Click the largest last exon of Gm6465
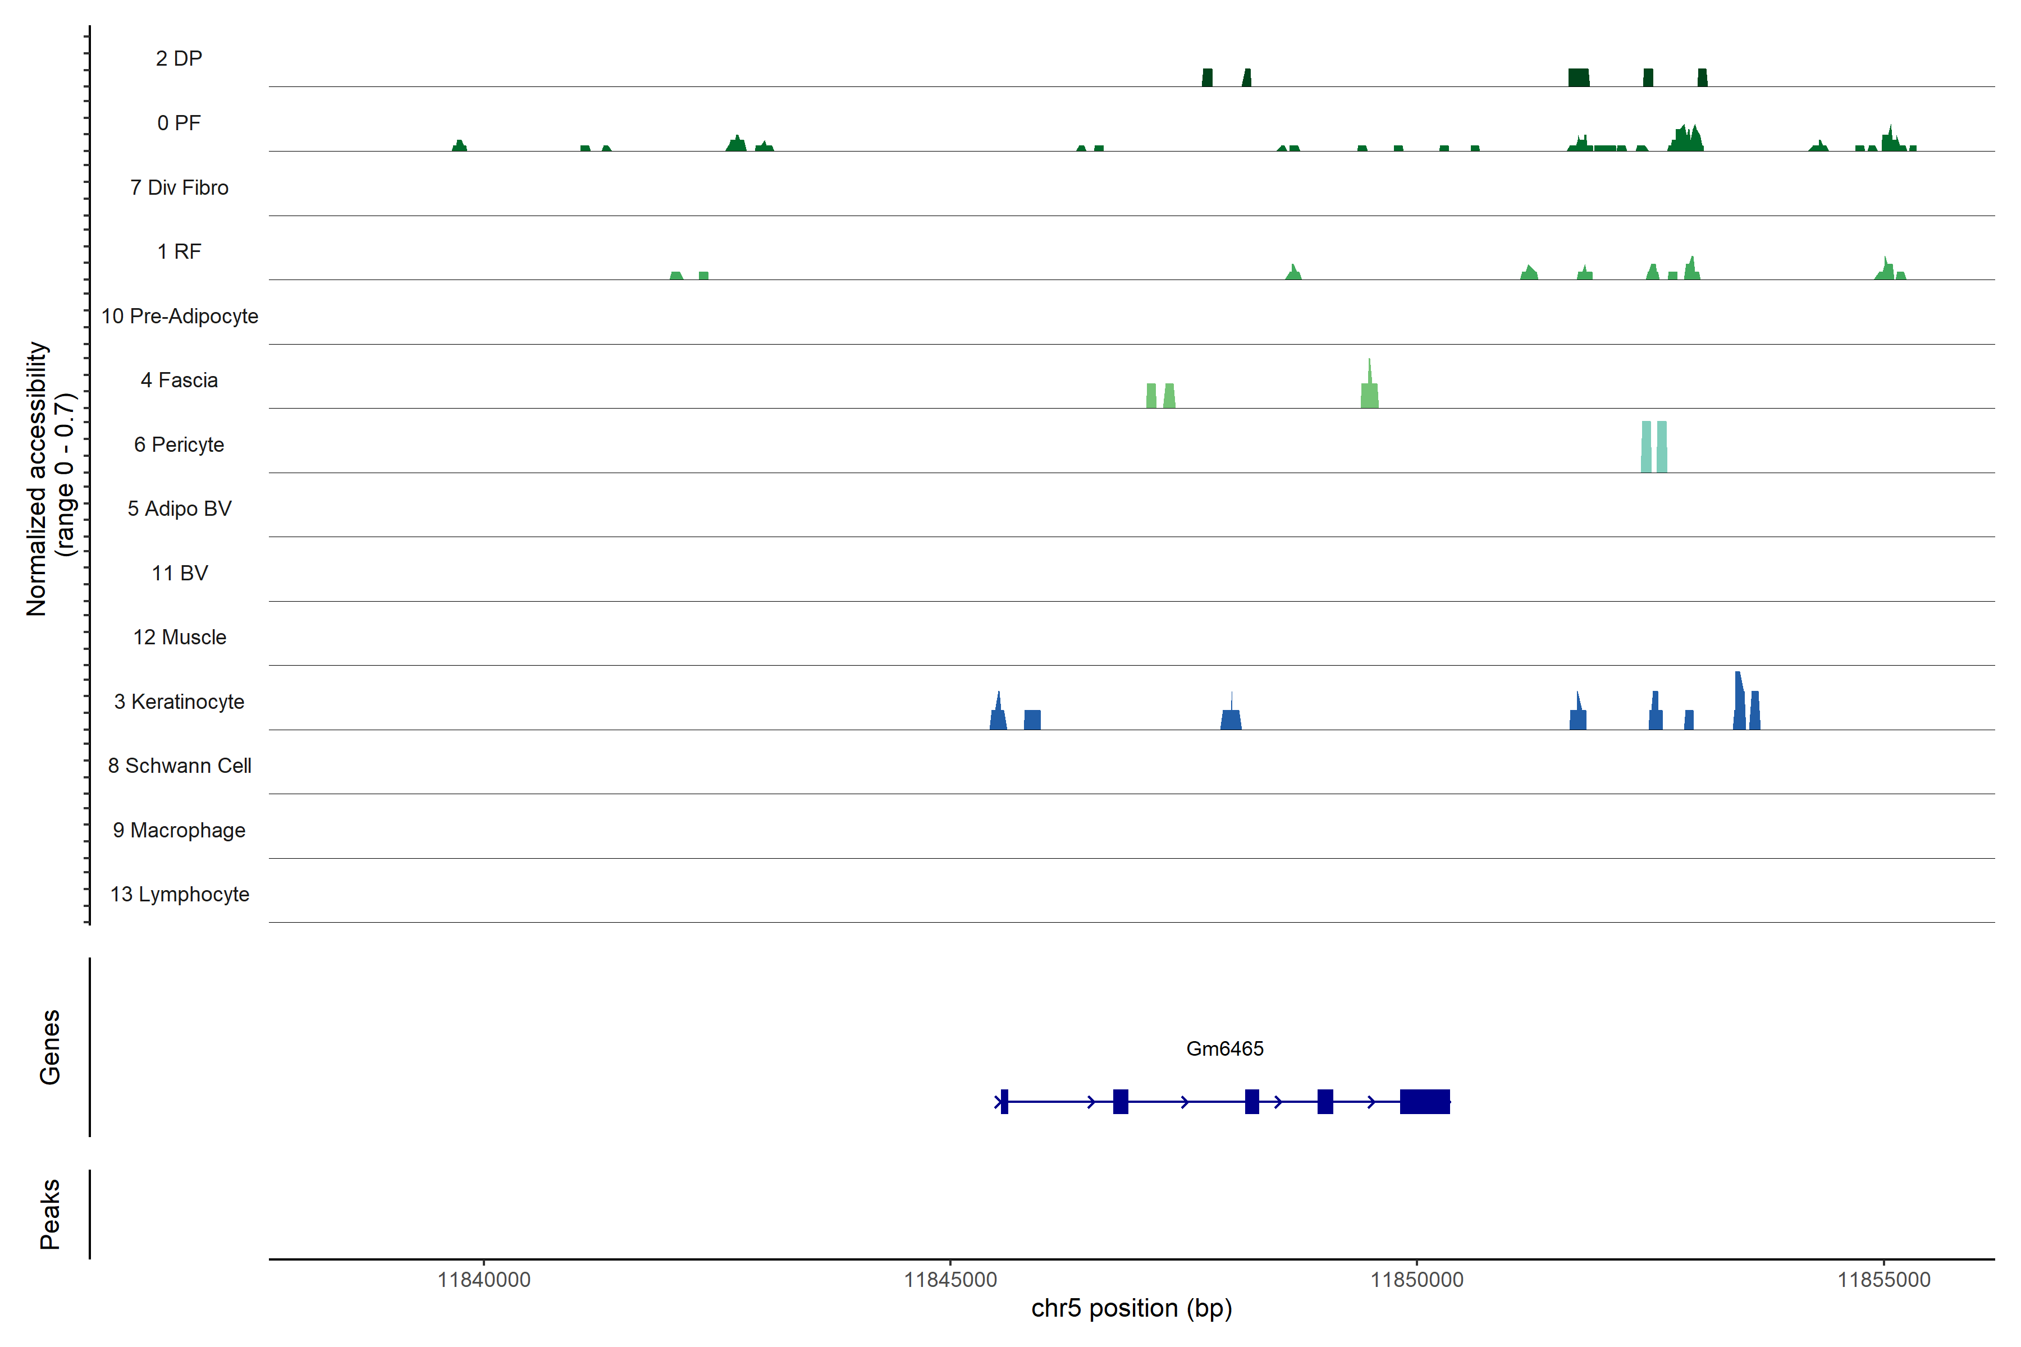Screen dimensions: 2021x1347 (x=1425, y=1101)
